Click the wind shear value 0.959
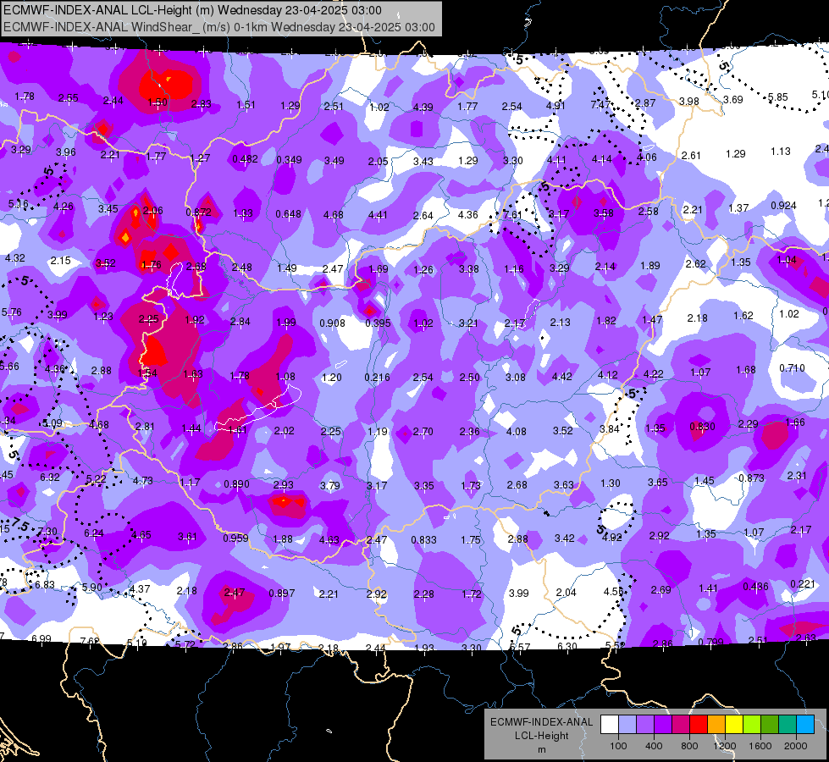Screen dimensions: 829x762 click(x=235, y=538)
